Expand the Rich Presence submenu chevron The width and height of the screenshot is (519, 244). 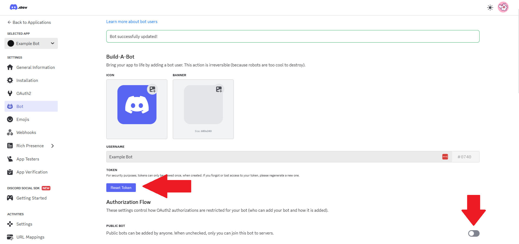pos(53,146)
